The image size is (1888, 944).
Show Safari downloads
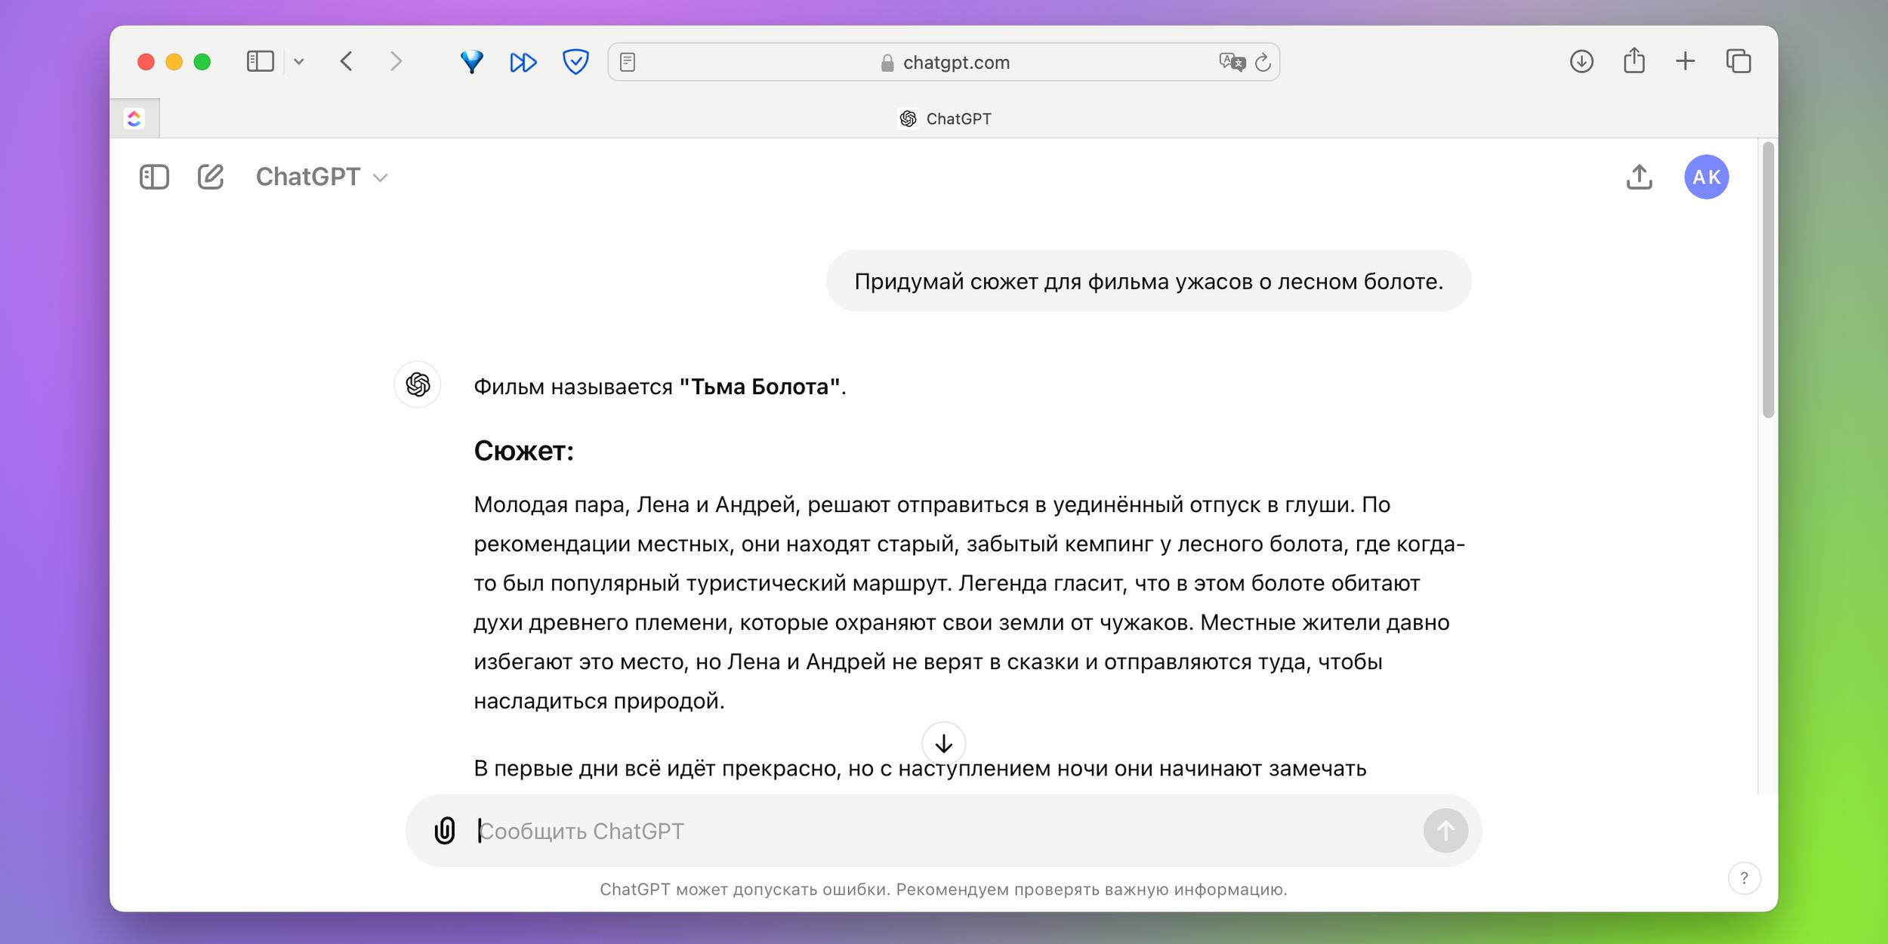click(1581, 61)
